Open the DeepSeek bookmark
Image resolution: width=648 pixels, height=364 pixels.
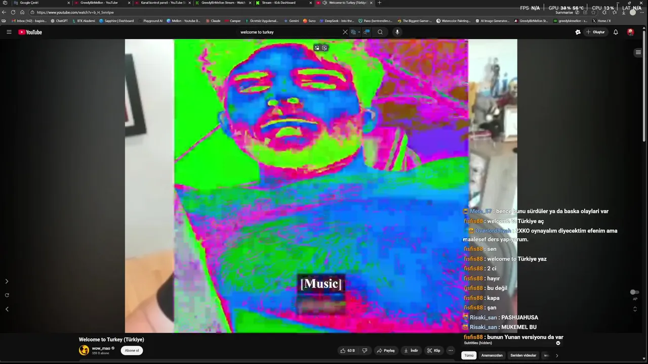click(x=337, y=21)
